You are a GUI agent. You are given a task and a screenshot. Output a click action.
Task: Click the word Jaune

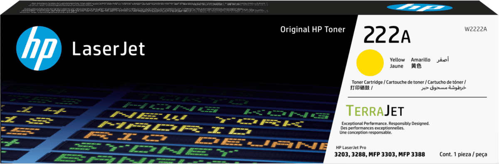[397, 66]
